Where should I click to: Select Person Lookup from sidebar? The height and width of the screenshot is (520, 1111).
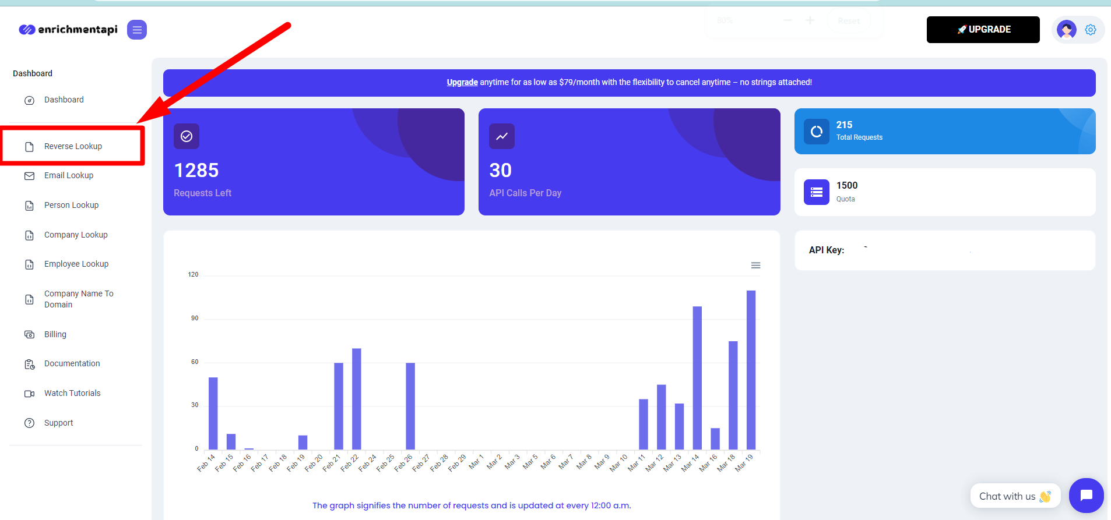pos(71,206)
